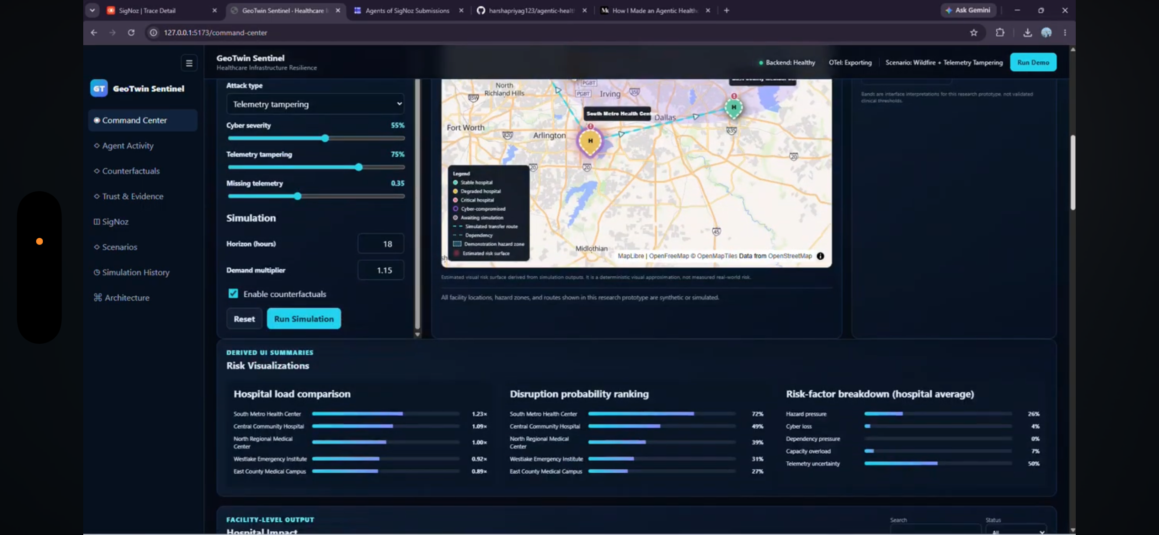Image resolution: width=1159 pixels, height=535 pixels.
Task: Click the Run Demo button
Action: pos(1033,62)
